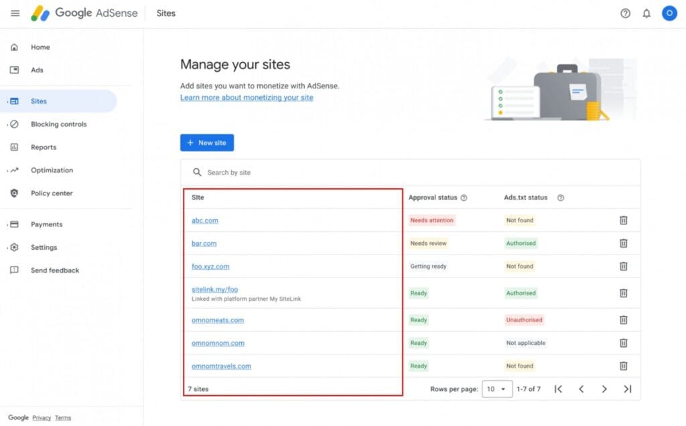Expand the Optimization sidebar section
This screenshot has height=426, width=686.
coord(52,170)
